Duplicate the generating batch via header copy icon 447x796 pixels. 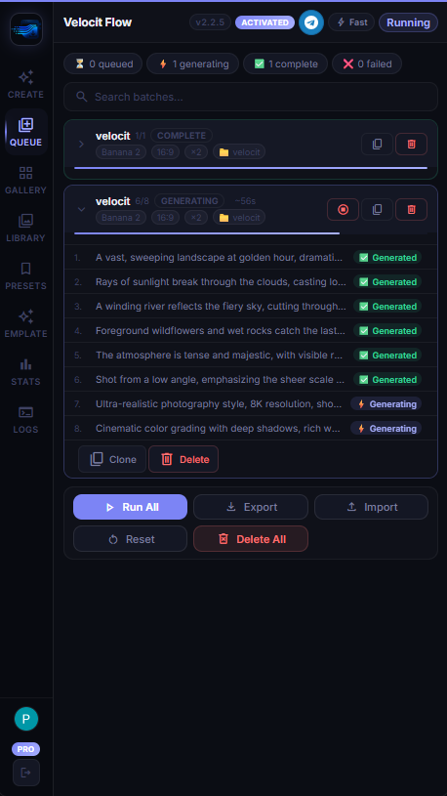pos(377,209)
